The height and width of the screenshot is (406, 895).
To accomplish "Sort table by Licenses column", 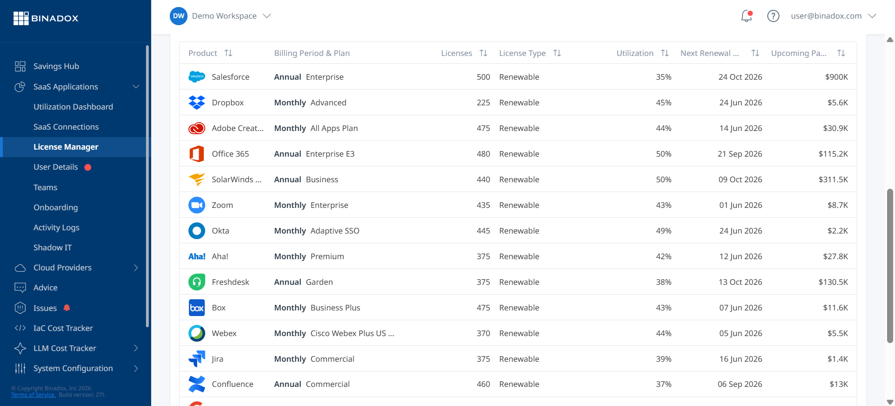I will coord(484,53).
